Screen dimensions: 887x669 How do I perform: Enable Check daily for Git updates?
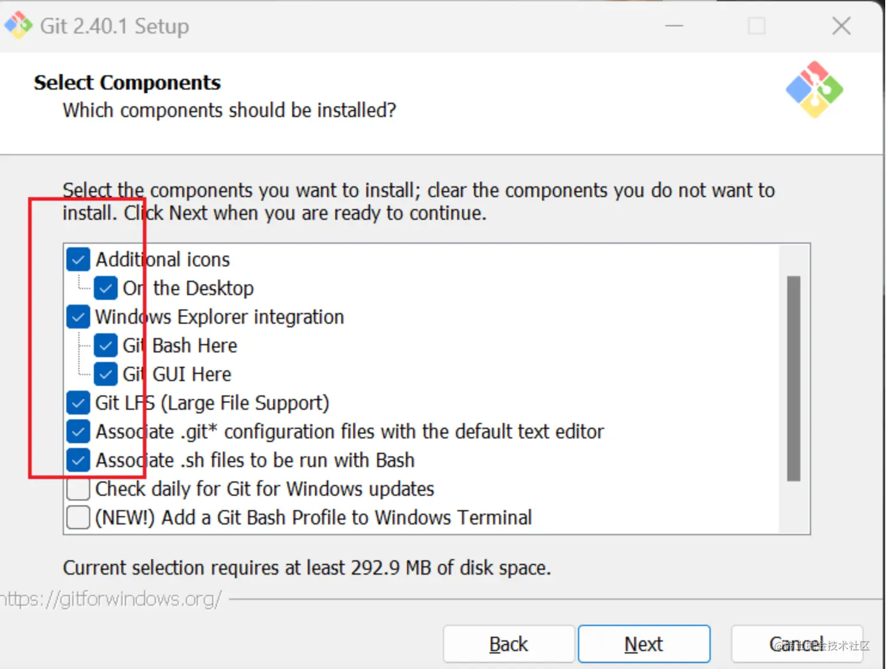pos(78,489)
